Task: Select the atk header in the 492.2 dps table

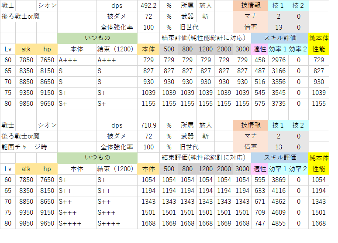Action: [x=26, y=49]
